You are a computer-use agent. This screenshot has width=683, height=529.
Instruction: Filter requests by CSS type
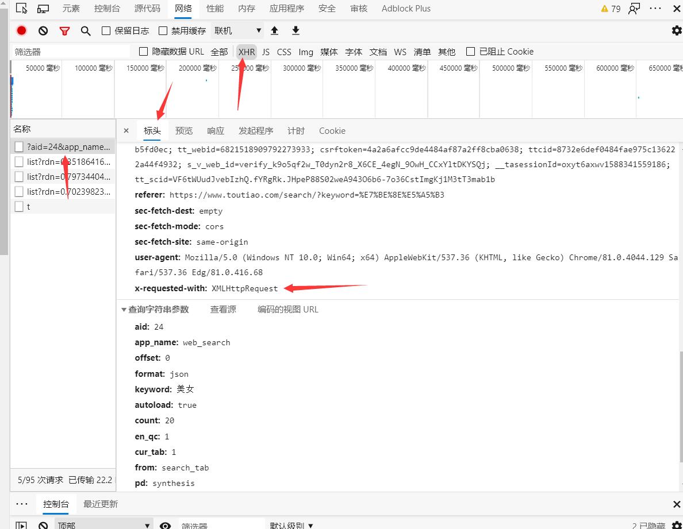coord(284,52)
